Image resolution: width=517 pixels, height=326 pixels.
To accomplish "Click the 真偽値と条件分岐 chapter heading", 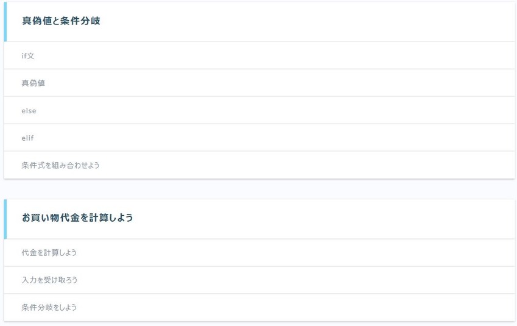I will tap(61, 21).
